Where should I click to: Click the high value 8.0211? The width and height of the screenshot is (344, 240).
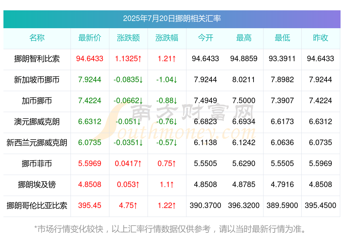click(244, 80)
